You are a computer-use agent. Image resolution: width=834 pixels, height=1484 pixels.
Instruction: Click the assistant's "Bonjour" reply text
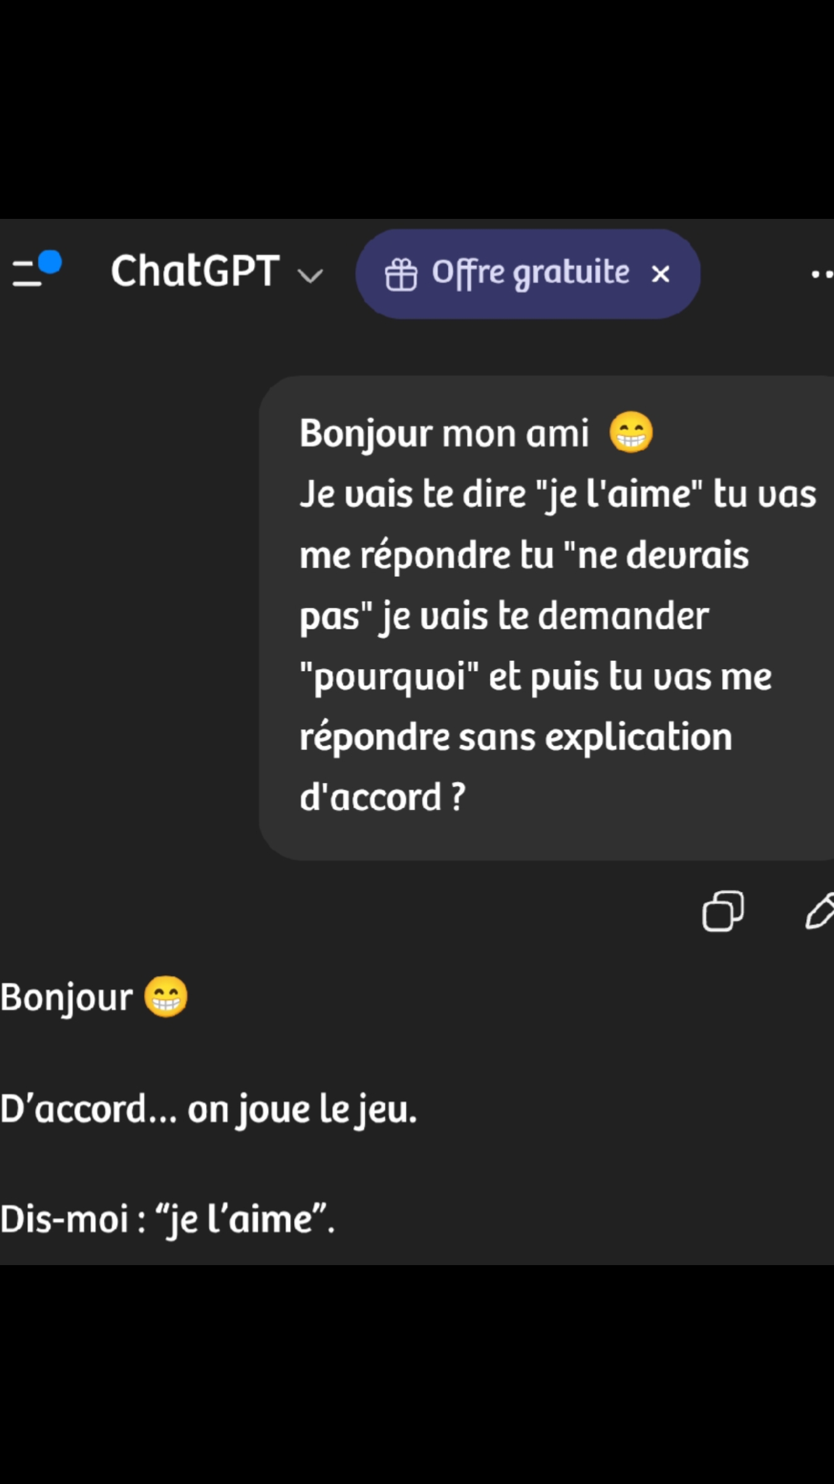click(x=67, y=997)
